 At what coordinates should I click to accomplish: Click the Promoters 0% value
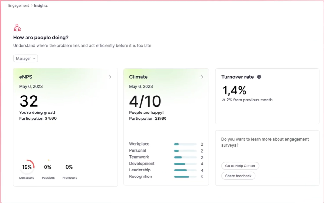[x=69, y=167]
